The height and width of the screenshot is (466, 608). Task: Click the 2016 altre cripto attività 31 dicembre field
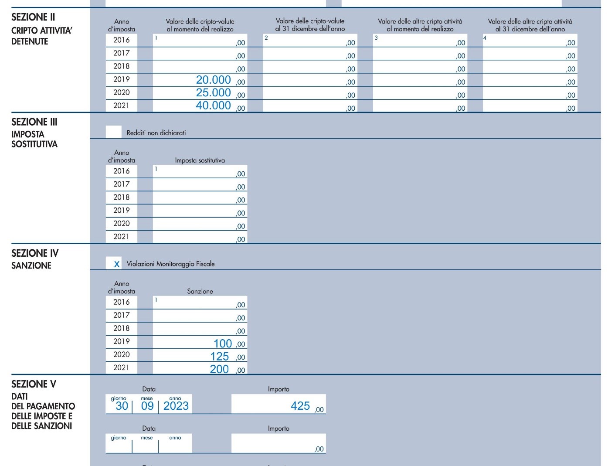tap(530, 41)
